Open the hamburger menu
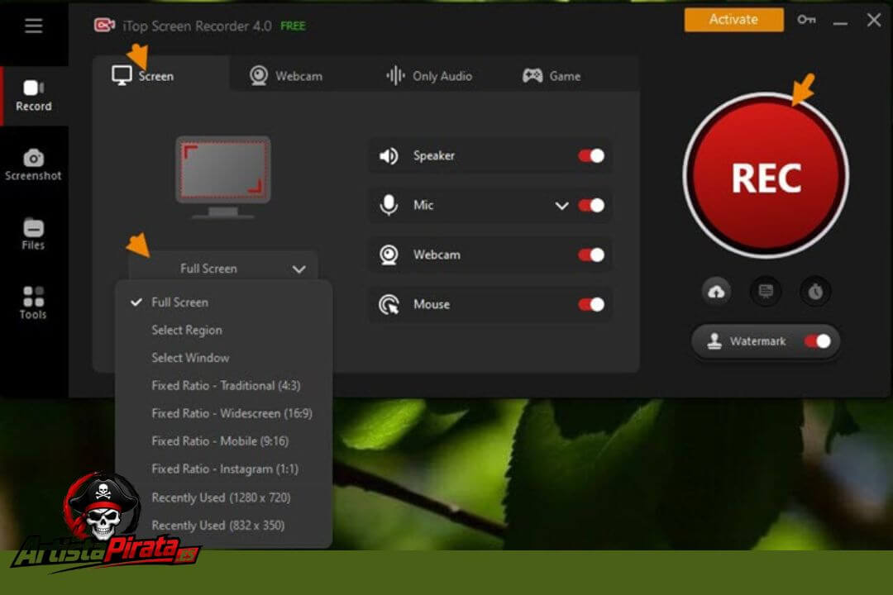Viewport: 893px width, 595px height. pyautogui.click(x=34, y=26)
